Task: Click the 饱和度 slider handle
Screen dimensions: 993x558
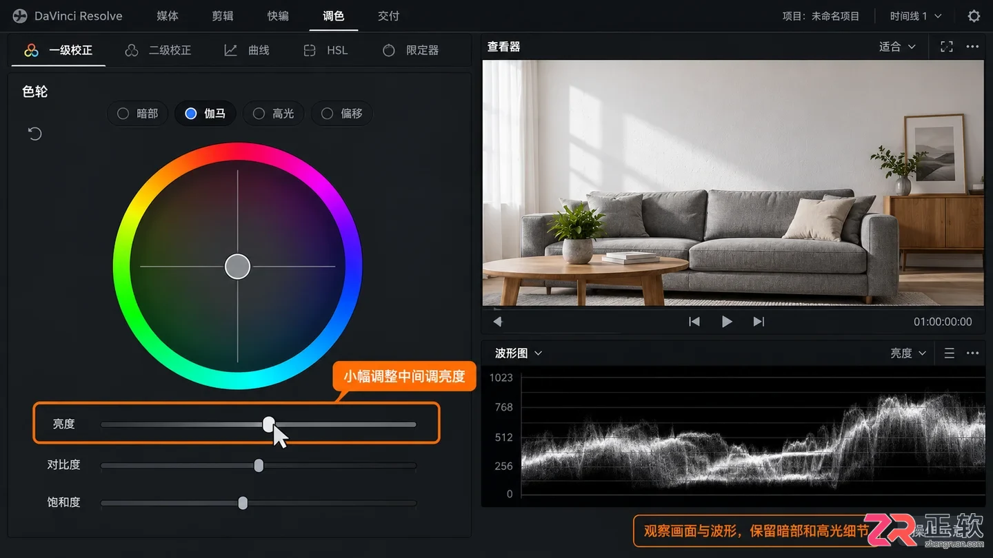Action: pos(243,503)
